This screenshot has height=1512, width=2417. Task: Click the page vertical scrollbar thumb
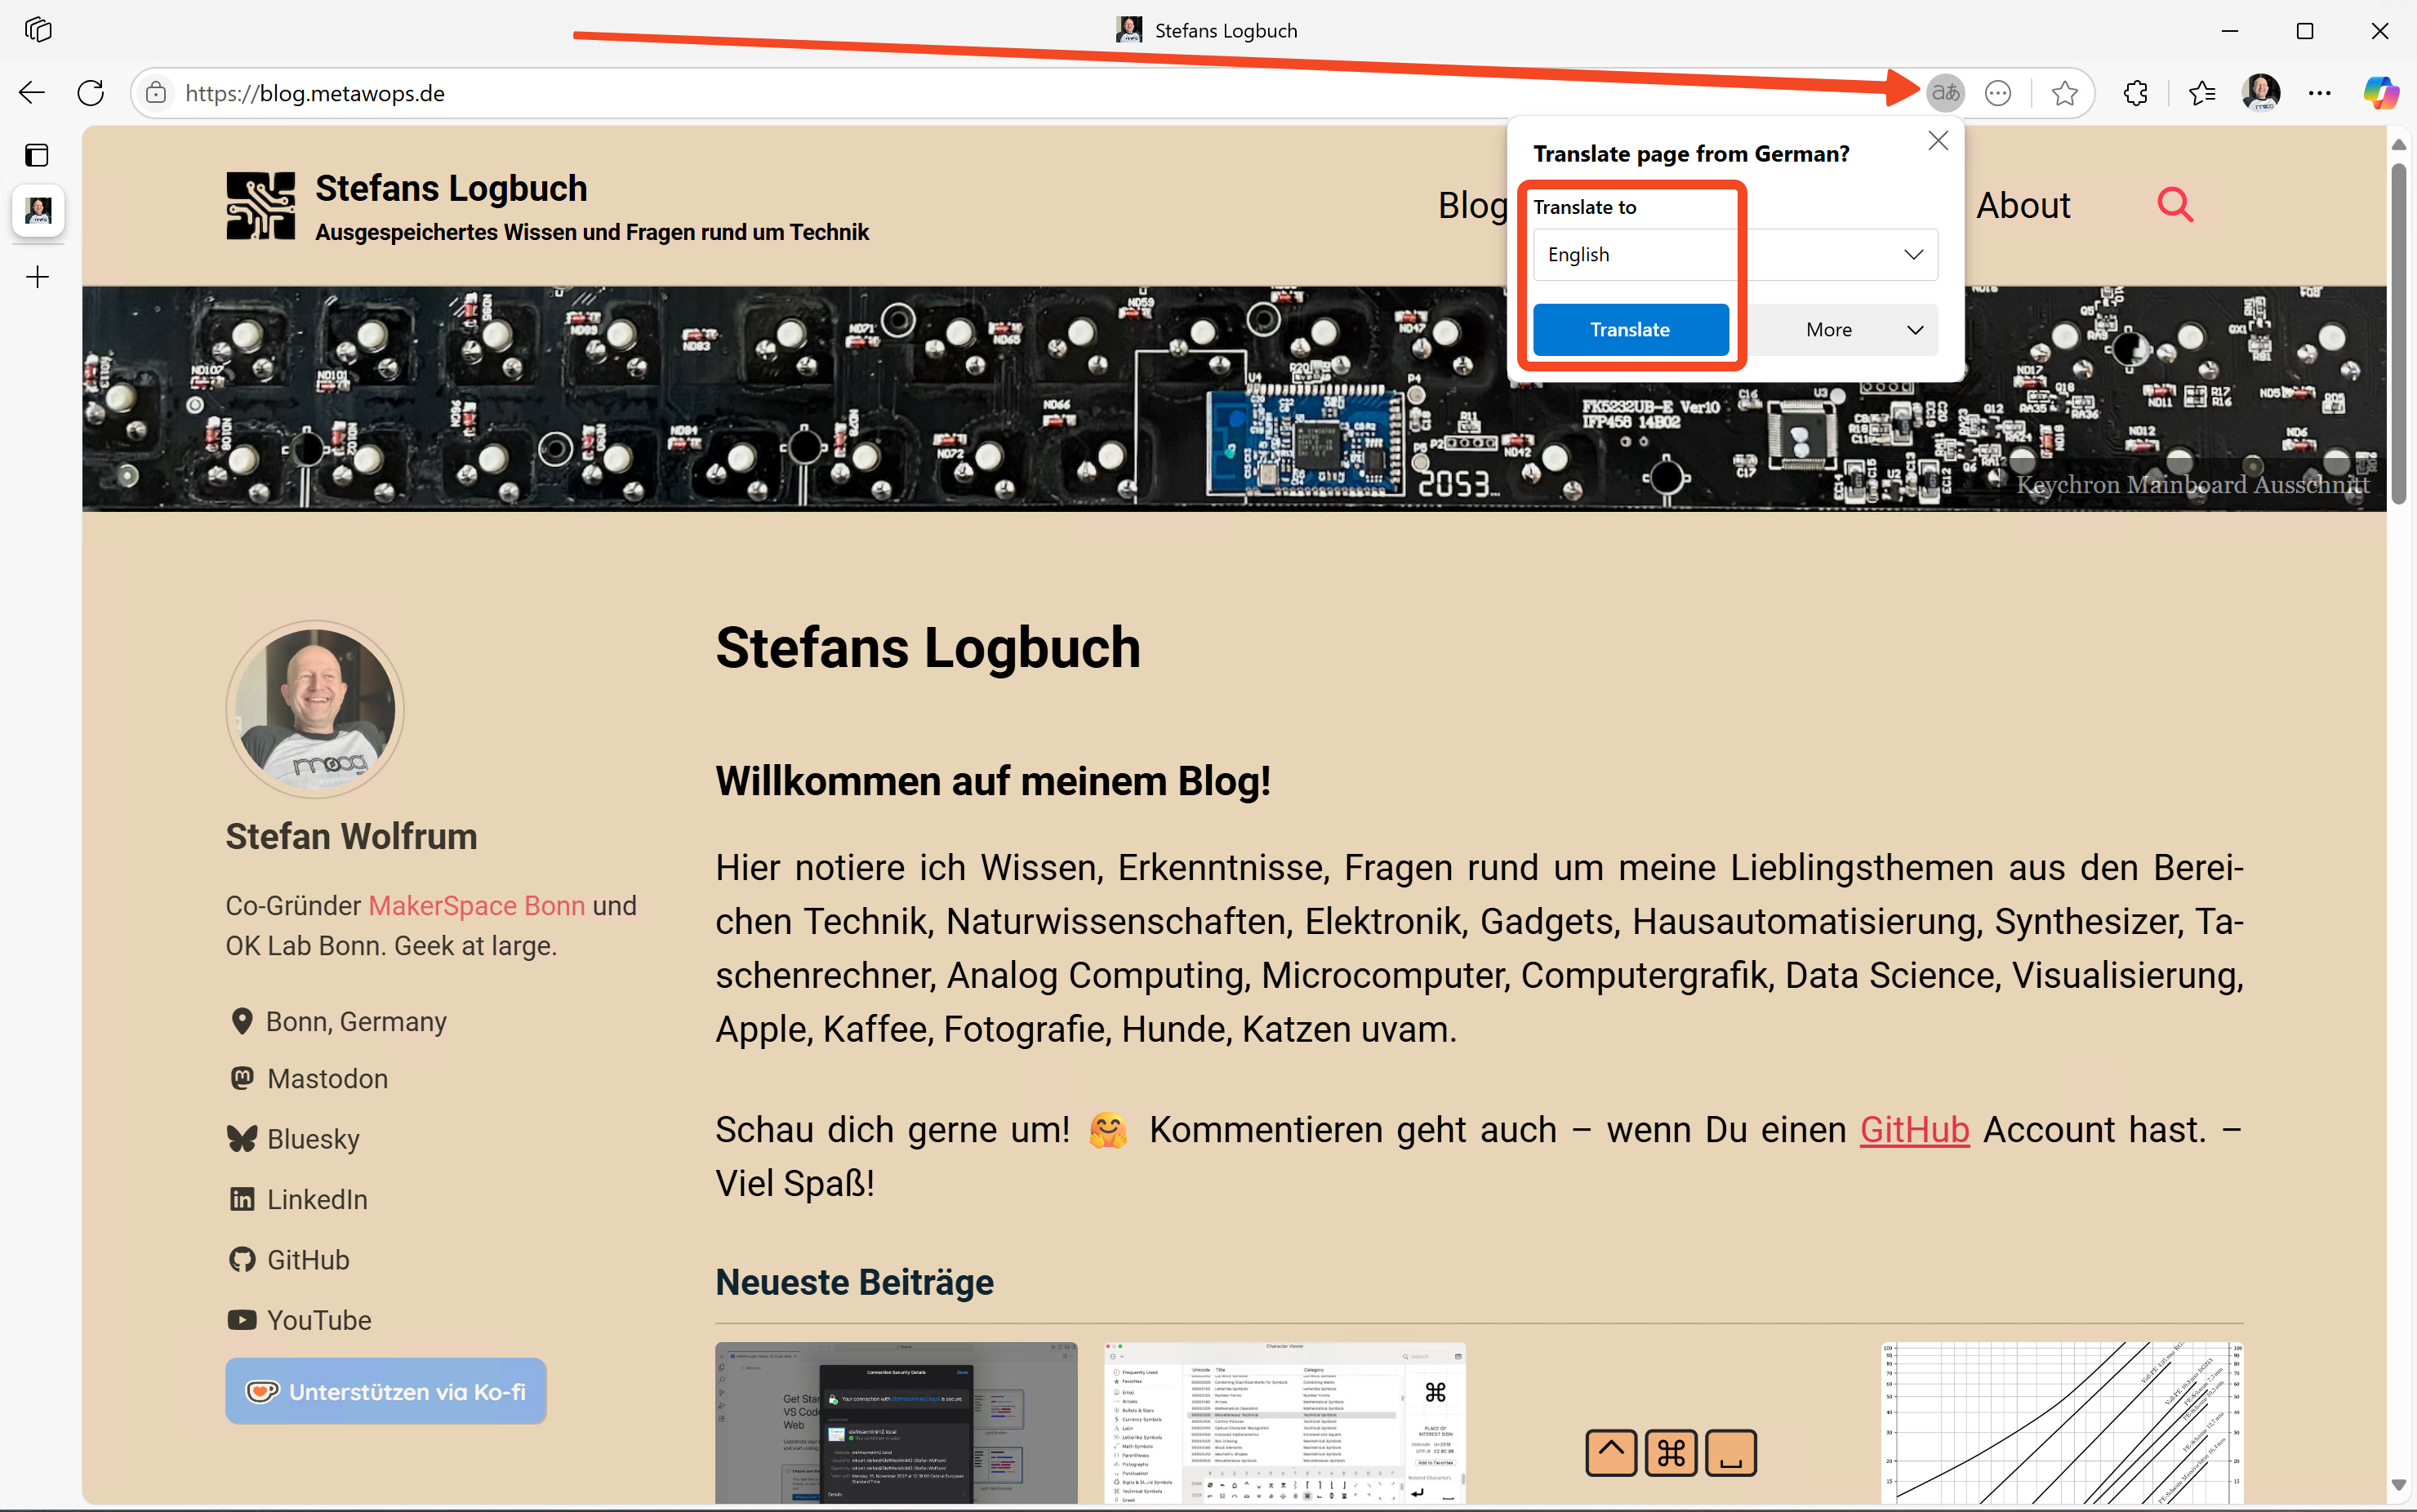click(2399, 333)
